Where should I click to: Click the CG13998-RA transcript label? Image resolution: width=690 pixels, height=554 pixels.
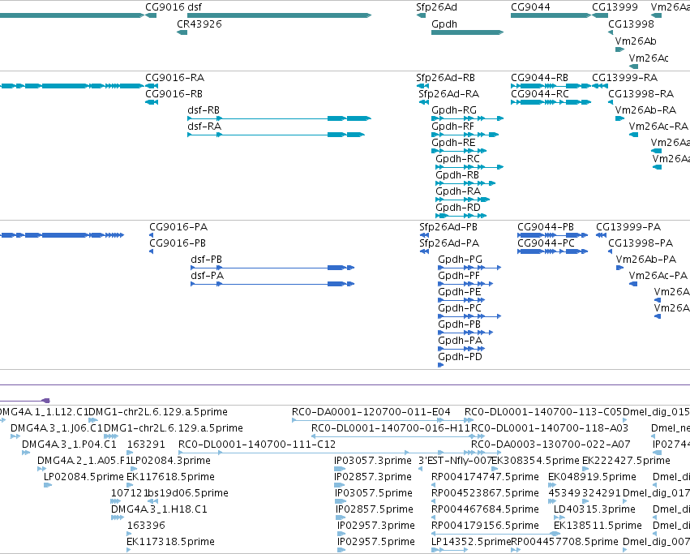[x=641, y=94]
